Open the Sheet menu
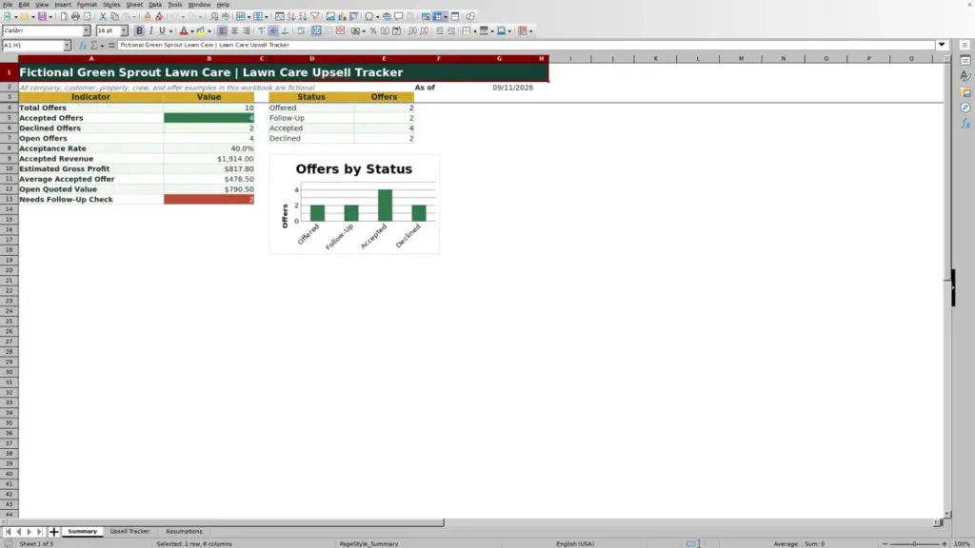 tap(134, 5)
